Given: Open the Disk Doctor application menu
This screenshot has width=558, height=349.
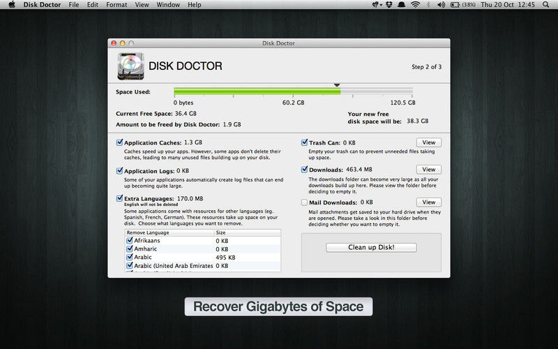Looking at the screenshot, I should [x=42, y=5].
